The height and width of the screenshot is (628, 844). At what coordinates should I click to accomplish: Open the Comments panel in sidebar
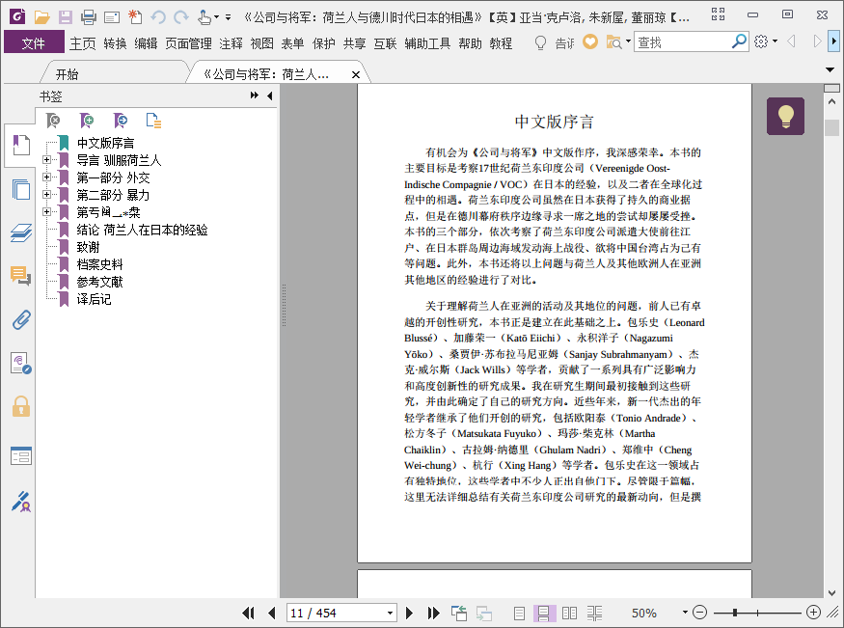tap(20, 276)
